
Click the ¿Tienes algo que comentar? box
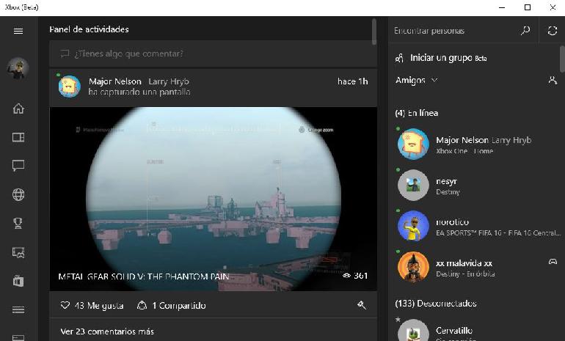[213, 54]
